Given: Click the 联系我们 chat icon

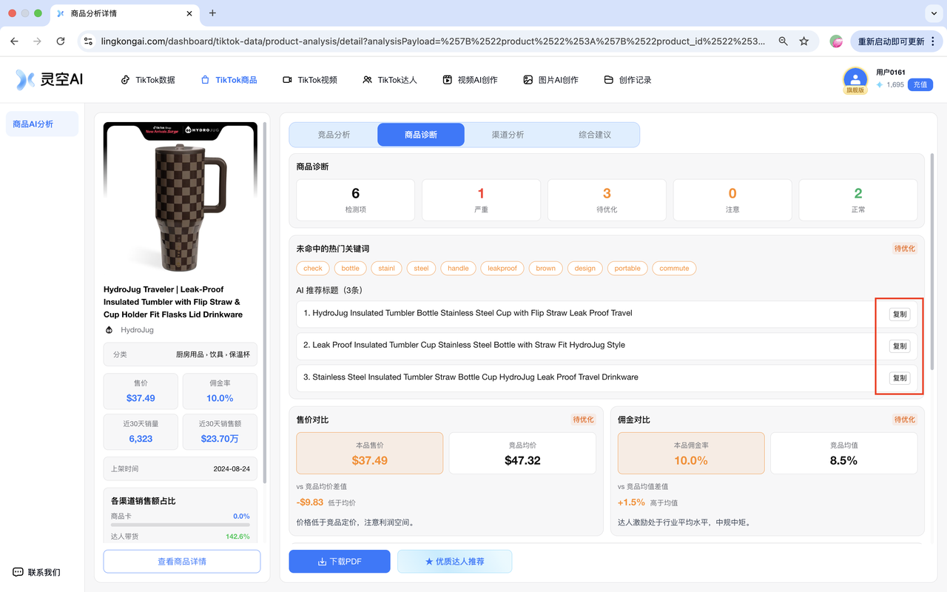Looking at the screenshot, I should pyautogui.click(x=18, y=572).
